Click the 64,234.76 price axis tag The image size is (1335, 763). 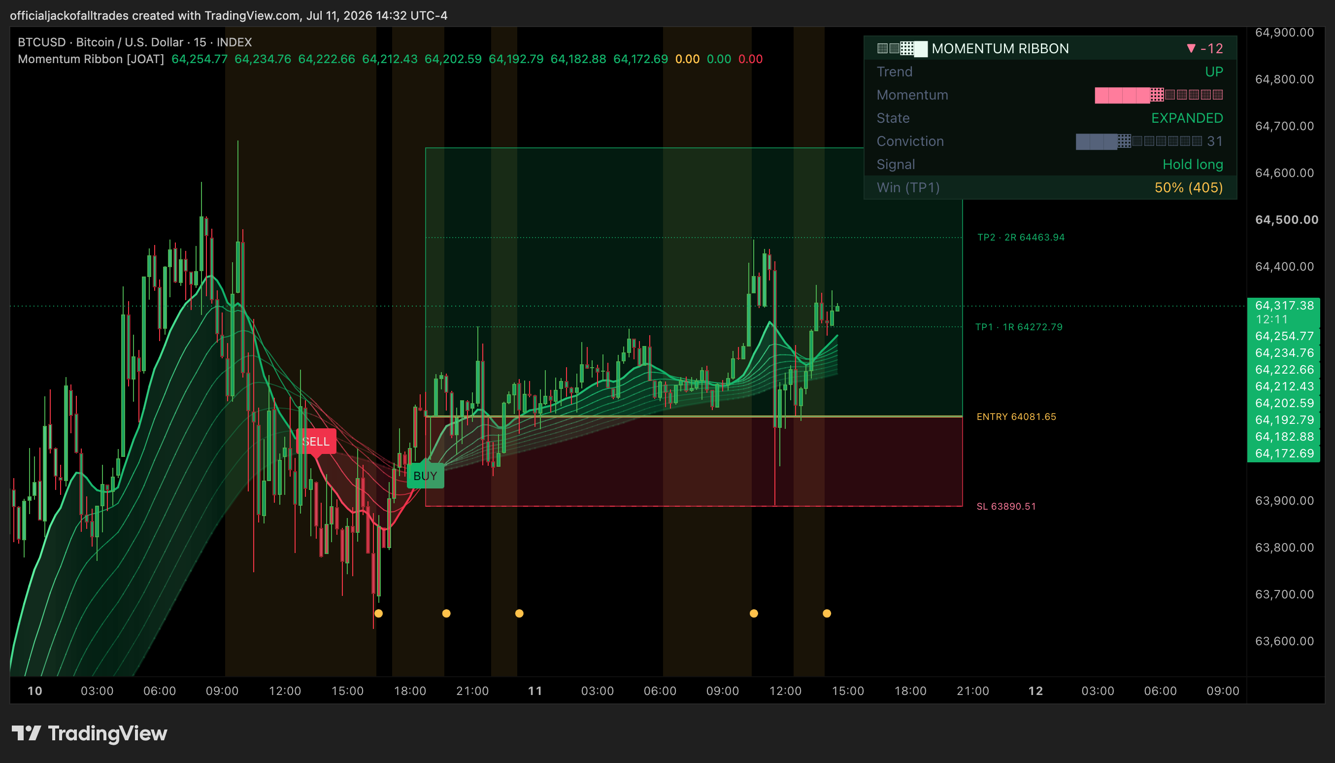1284,353
